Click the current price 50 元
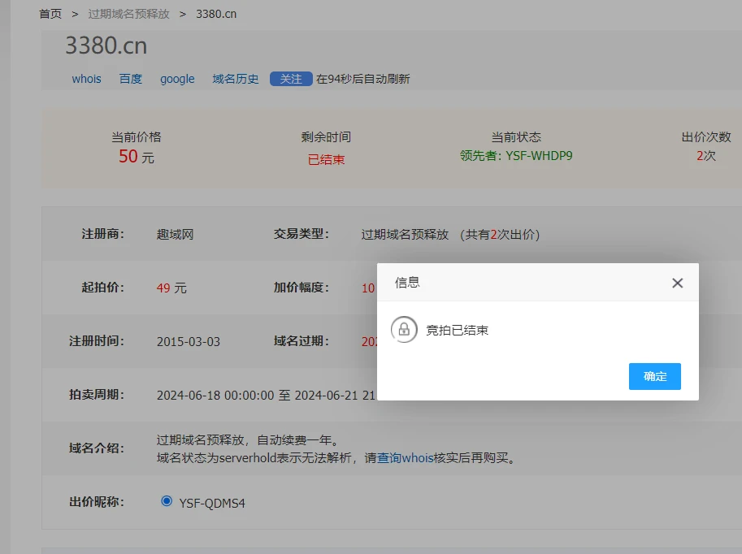The width and height of the screenshot is (742, 554). click(136, 157)
